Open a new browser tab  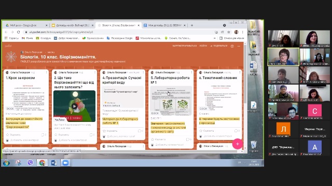(192, 25)
